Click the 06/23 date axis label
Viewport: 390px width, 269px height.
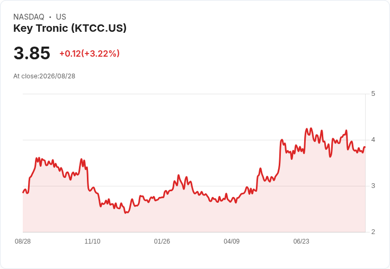[301, 241]
